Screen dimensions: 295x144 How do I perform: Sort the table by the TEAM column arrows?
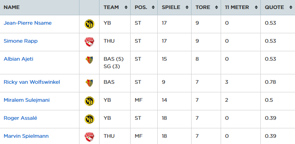[x=126, y=7]
